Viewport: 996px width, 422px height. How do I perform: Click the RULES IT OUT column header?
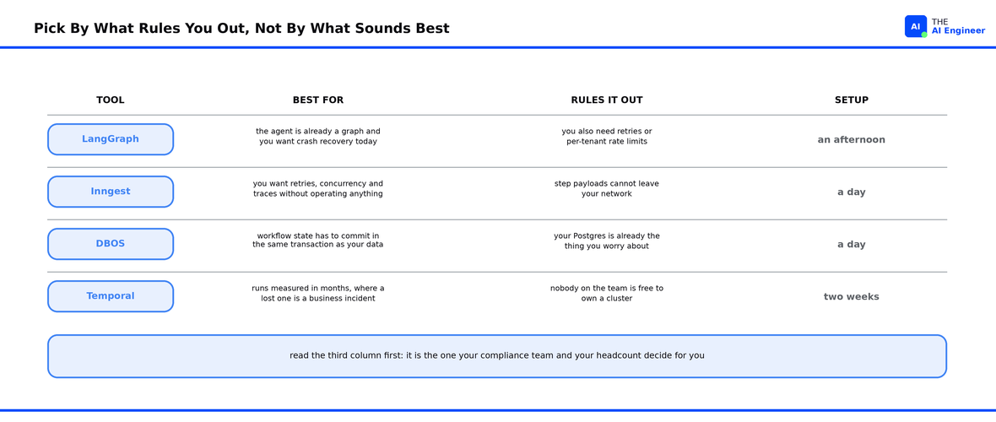tap(607, 100)
